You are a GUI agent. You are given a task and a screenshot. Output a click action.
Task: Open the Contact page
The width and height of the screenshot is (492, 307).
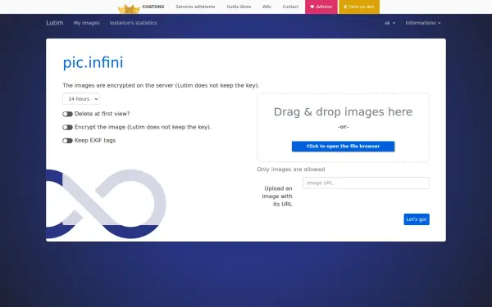click(290, 7)
